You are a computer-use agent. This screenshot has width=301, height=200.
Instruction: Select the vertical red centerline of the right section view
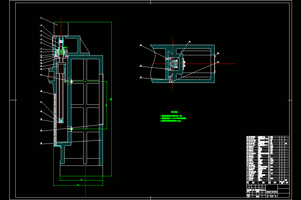coord(173,64)
